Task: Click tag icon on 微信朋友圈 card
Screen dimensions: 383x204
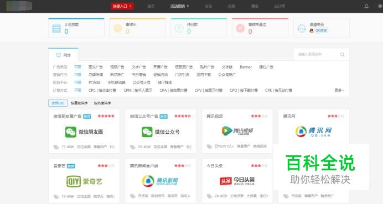Action: coord(56,147)
